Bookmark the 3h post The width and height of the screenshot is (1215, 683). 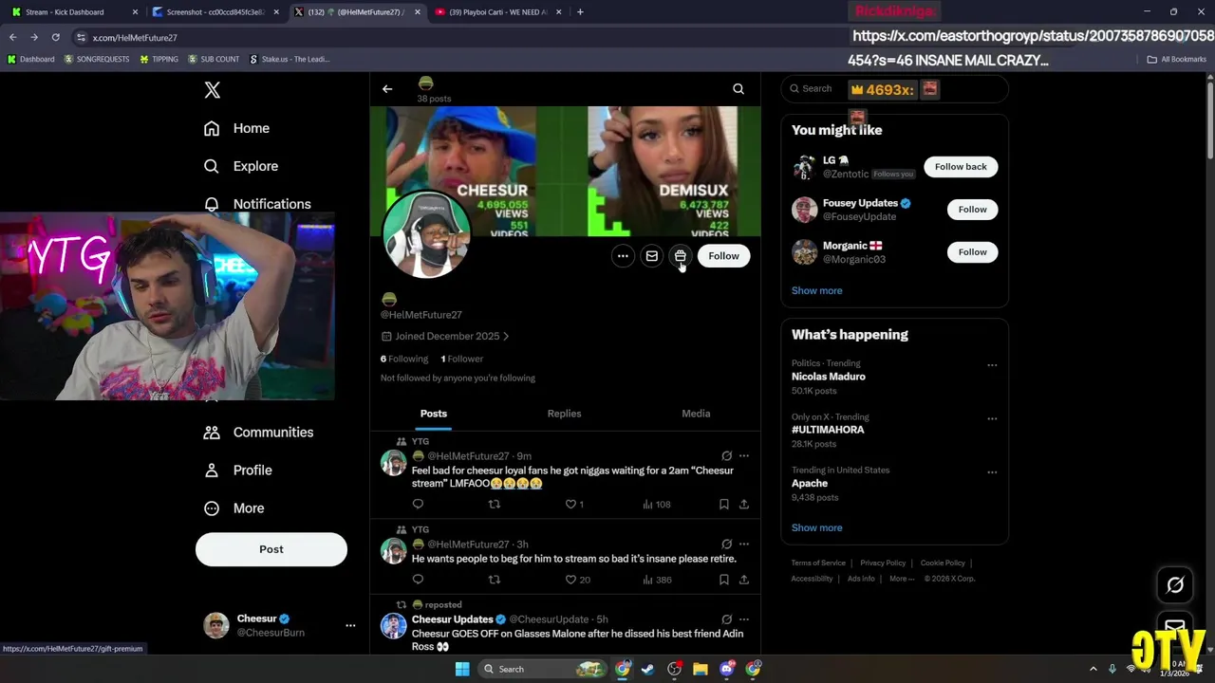click(723, 580)
